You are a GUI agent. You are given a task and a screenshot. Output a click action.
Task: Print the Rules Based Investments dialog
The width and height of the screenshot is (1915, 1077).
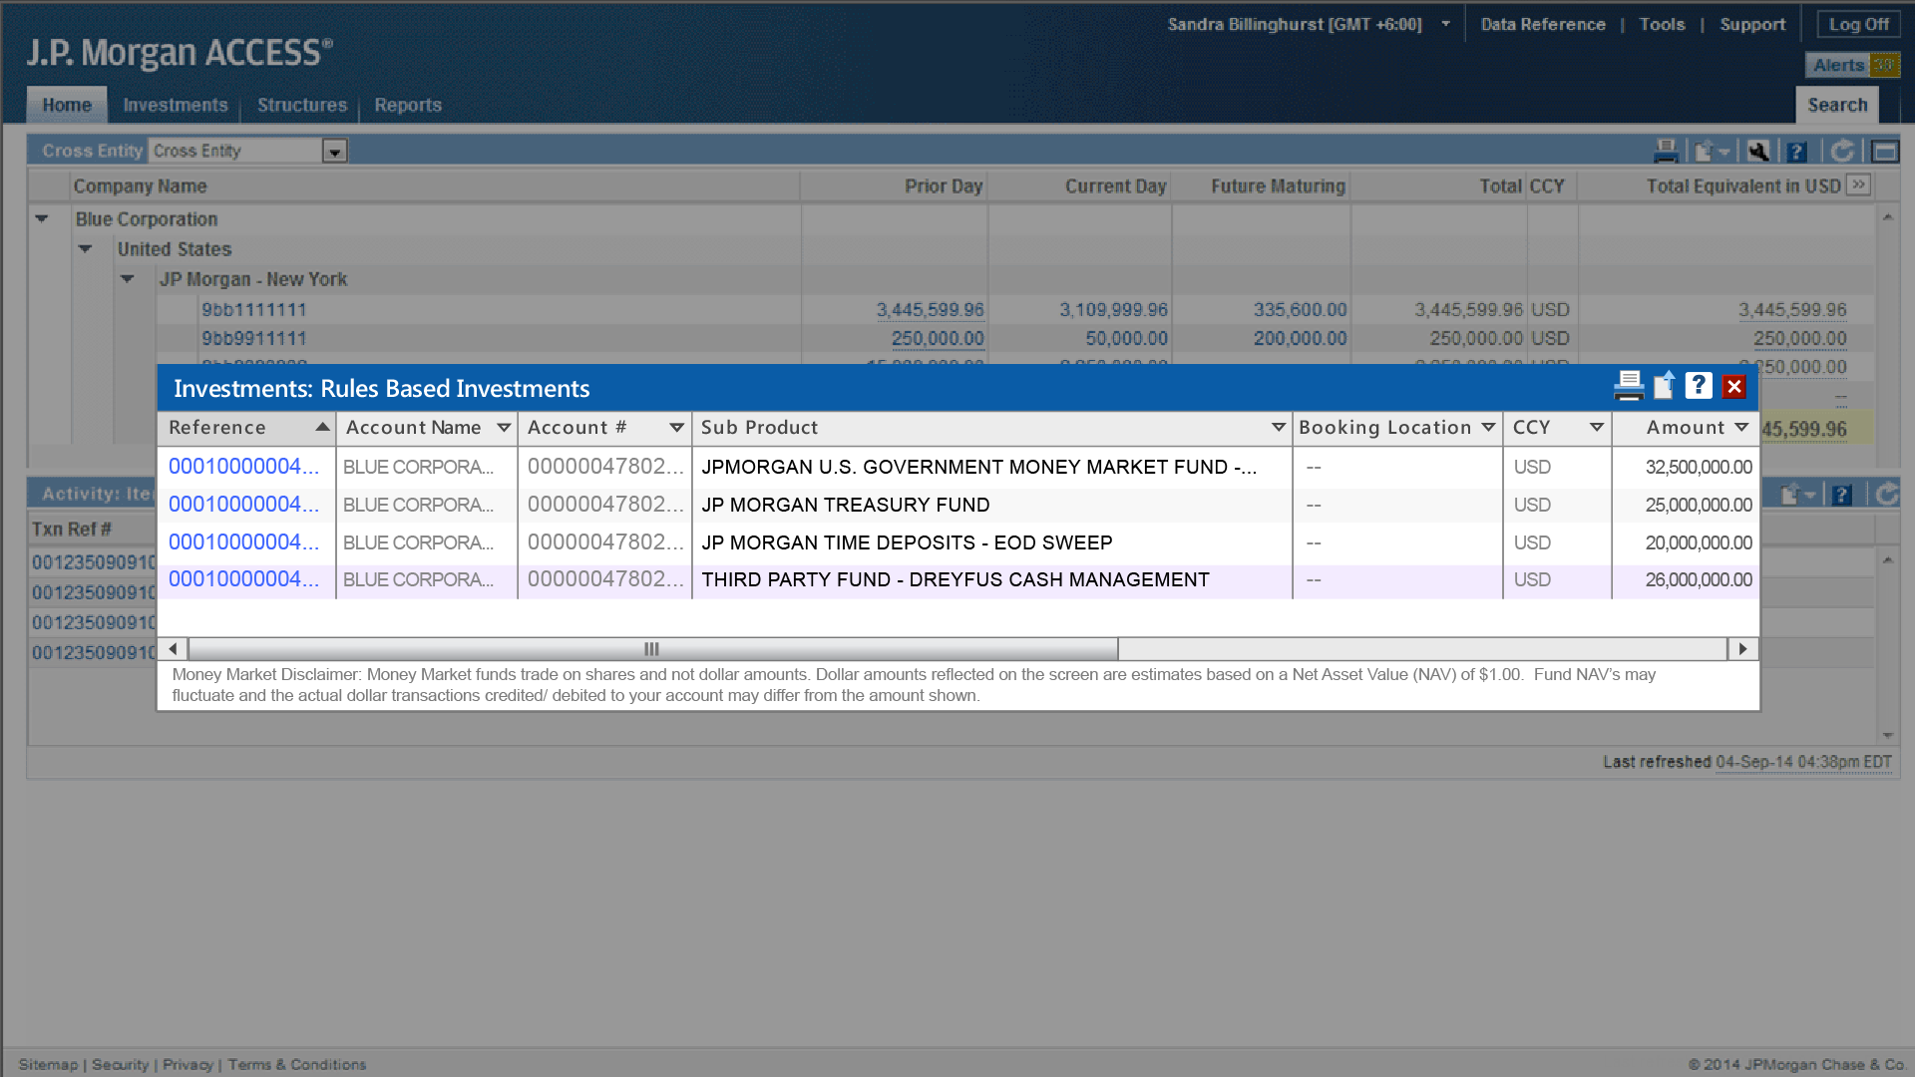(x=1628, y=386)
